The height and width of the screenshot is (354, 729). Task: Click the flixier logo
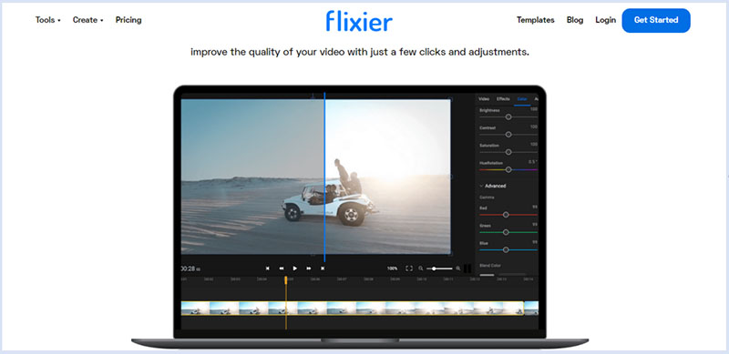[x=359, y=20]
